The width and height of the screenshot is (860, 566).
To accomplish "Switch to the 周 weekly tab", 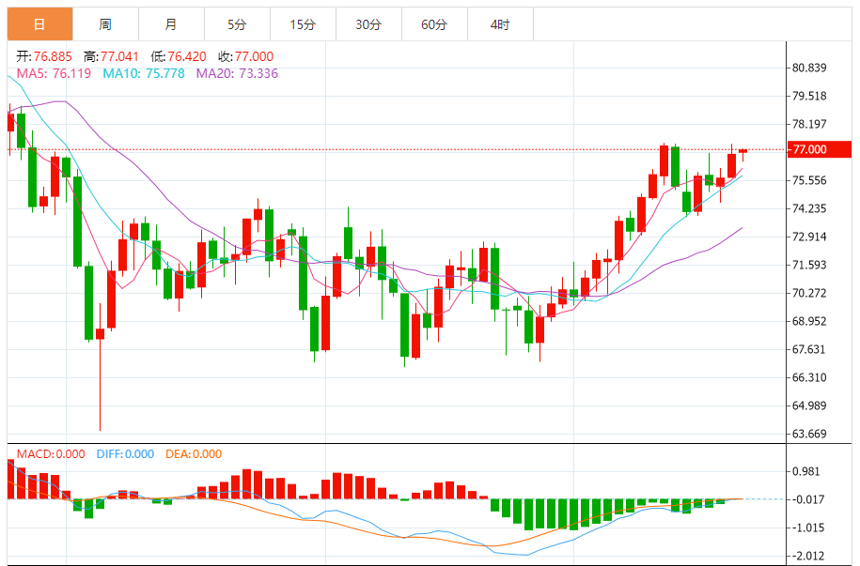I will click(x=105, y=24).
